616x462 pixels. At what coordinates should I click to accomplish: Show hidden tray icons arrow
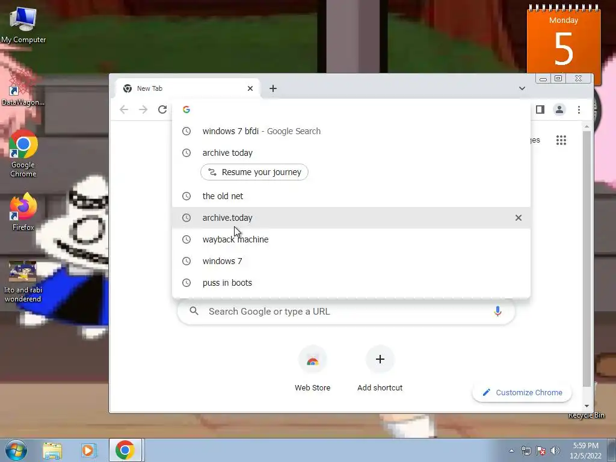click(511, 451)
